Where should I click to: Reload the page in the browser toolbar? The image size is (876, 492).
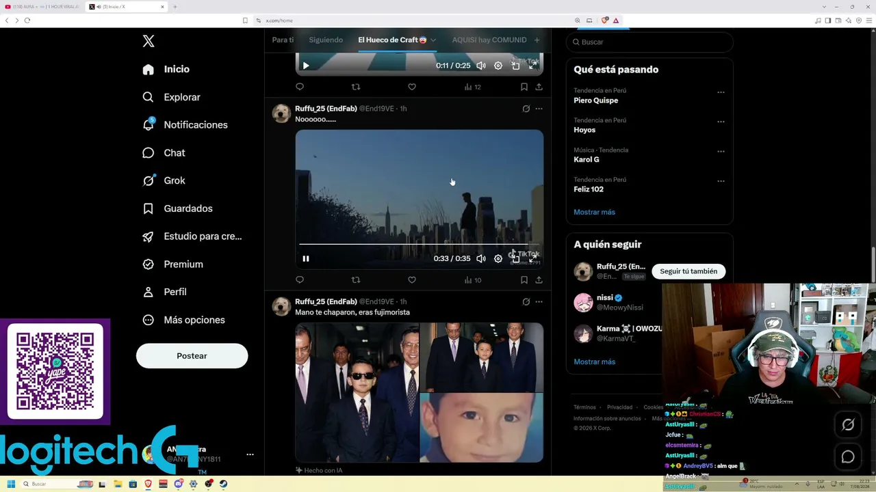coord(27,20)
